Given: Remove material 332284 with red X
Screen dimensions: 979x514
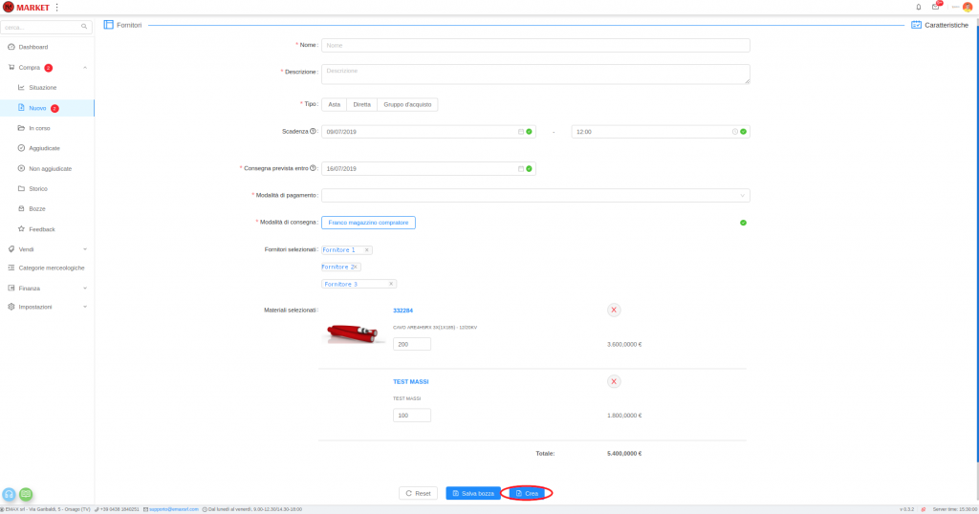Looking at the screenshot, I should coord(614,310).
